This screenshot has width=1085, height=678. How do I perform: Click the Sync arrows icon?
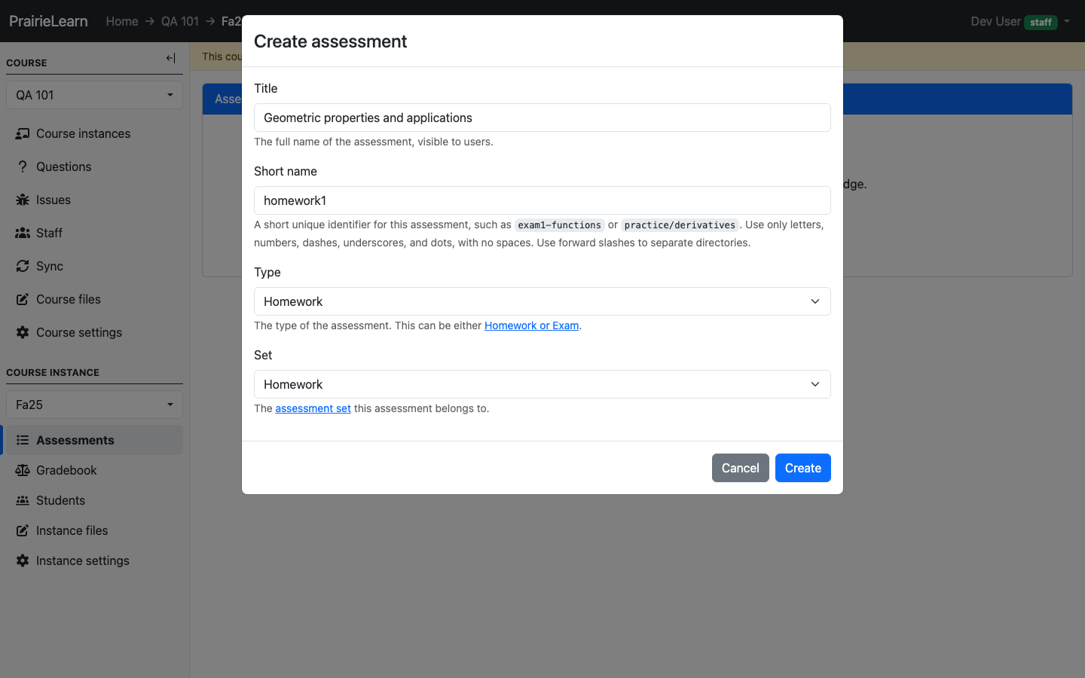23,266
